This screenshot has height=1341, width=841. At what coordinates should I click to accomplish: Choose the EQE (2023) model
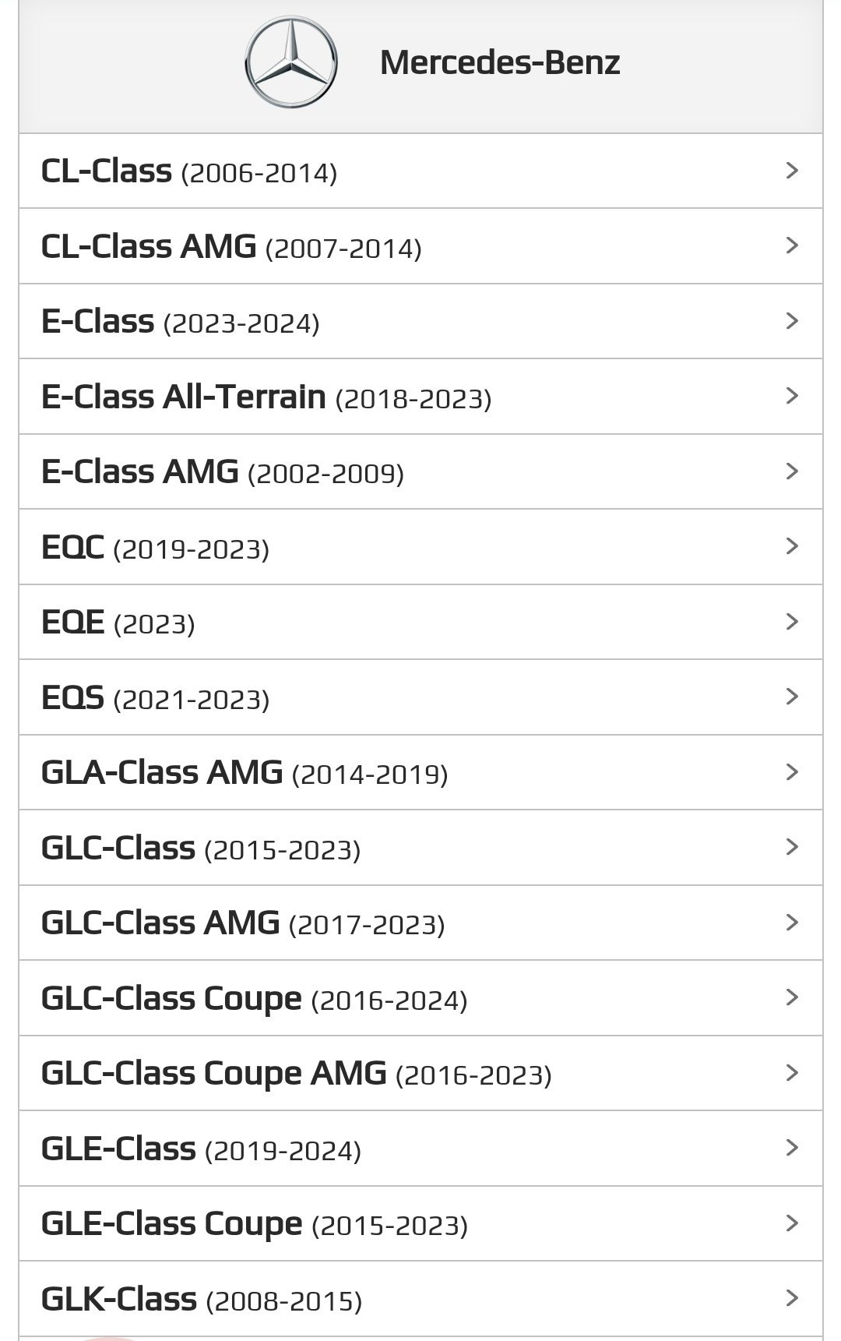click(420, 622)
